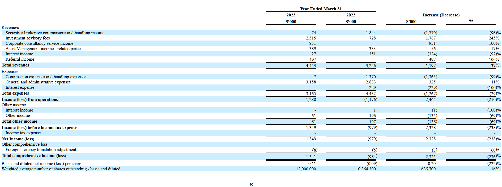Select the total expenses value 3,165
The width and height of the screenshot is (502, 187).
[311, 94]
